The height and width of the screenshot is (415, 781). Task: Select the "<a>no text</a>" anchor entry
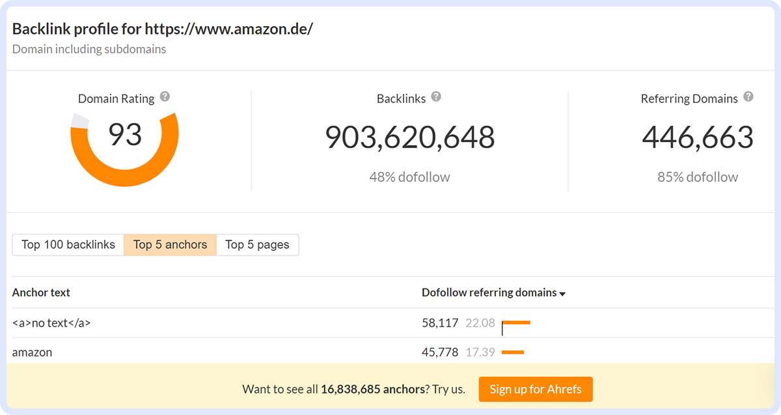(51, 322)
